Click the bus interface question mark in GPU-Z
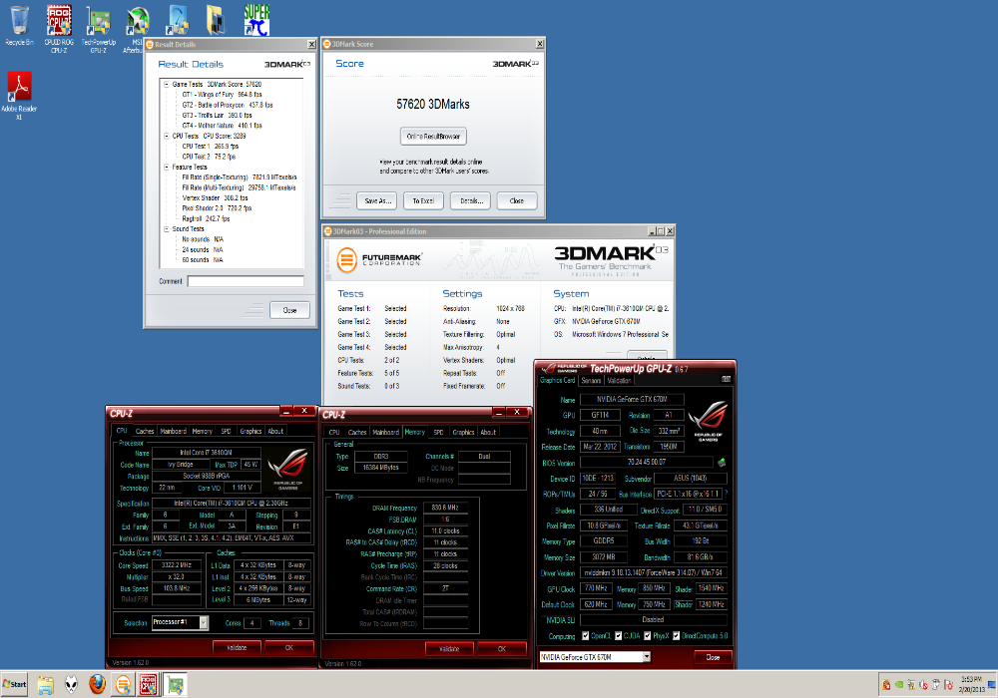The height and width of the screenshot is (698, 998). 726,494
